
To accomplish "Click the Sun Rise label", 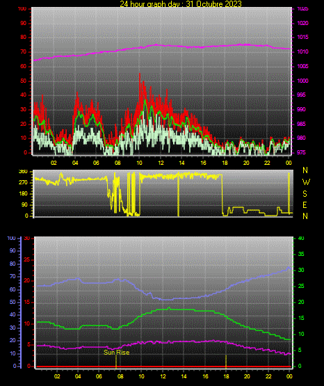I will [x=116, y=353].
